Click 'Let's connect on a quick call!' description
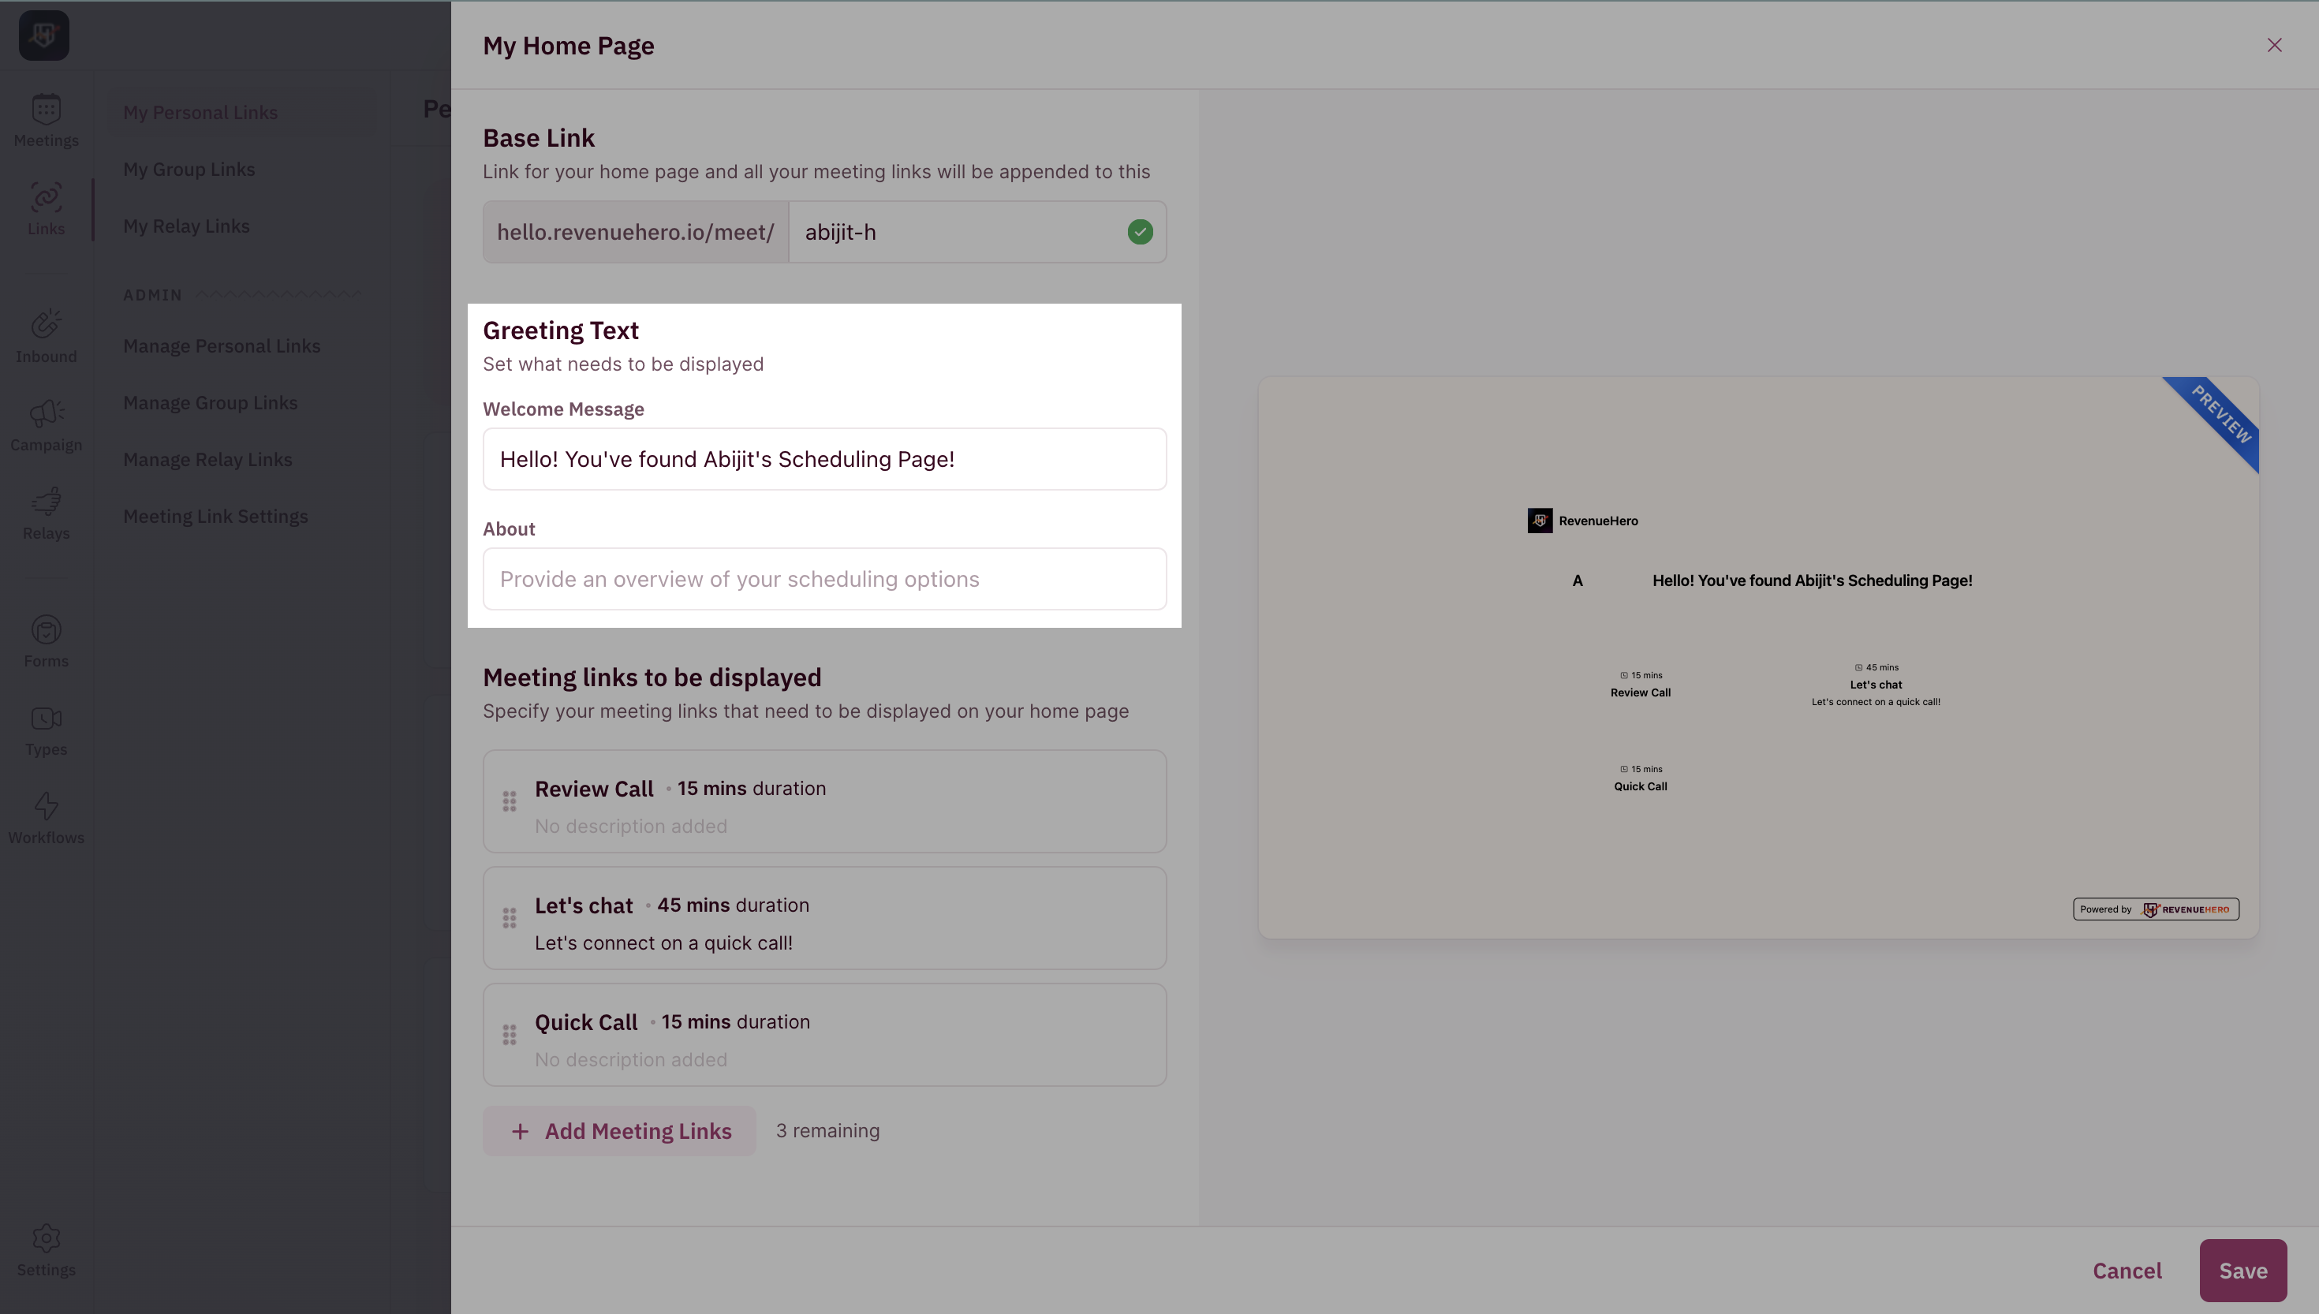The height and width of the screenshot is (1314, 2319). click(x=663, y=943)
